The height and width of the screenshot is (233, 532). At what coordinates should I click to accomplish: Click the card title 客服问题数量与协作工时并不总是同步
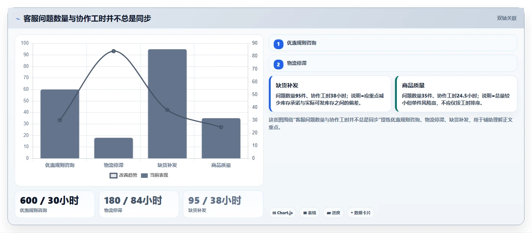pos(87,18)
